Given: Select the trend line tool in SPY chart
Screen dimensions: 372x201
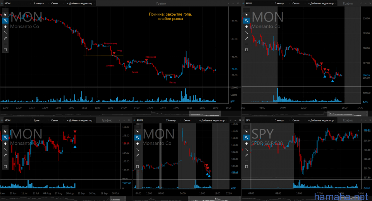Looking at the screenshot, I should [x=246, y=149].
